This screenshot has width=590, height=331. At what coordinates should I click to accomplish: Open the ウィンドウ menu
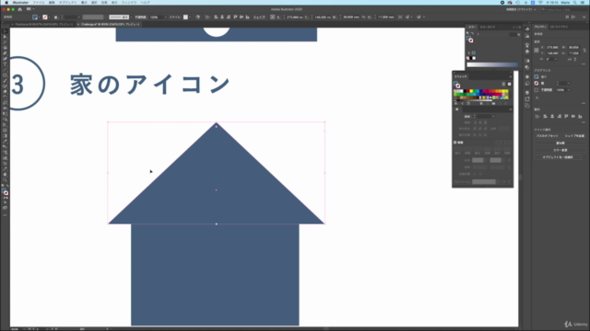[129, 3]
